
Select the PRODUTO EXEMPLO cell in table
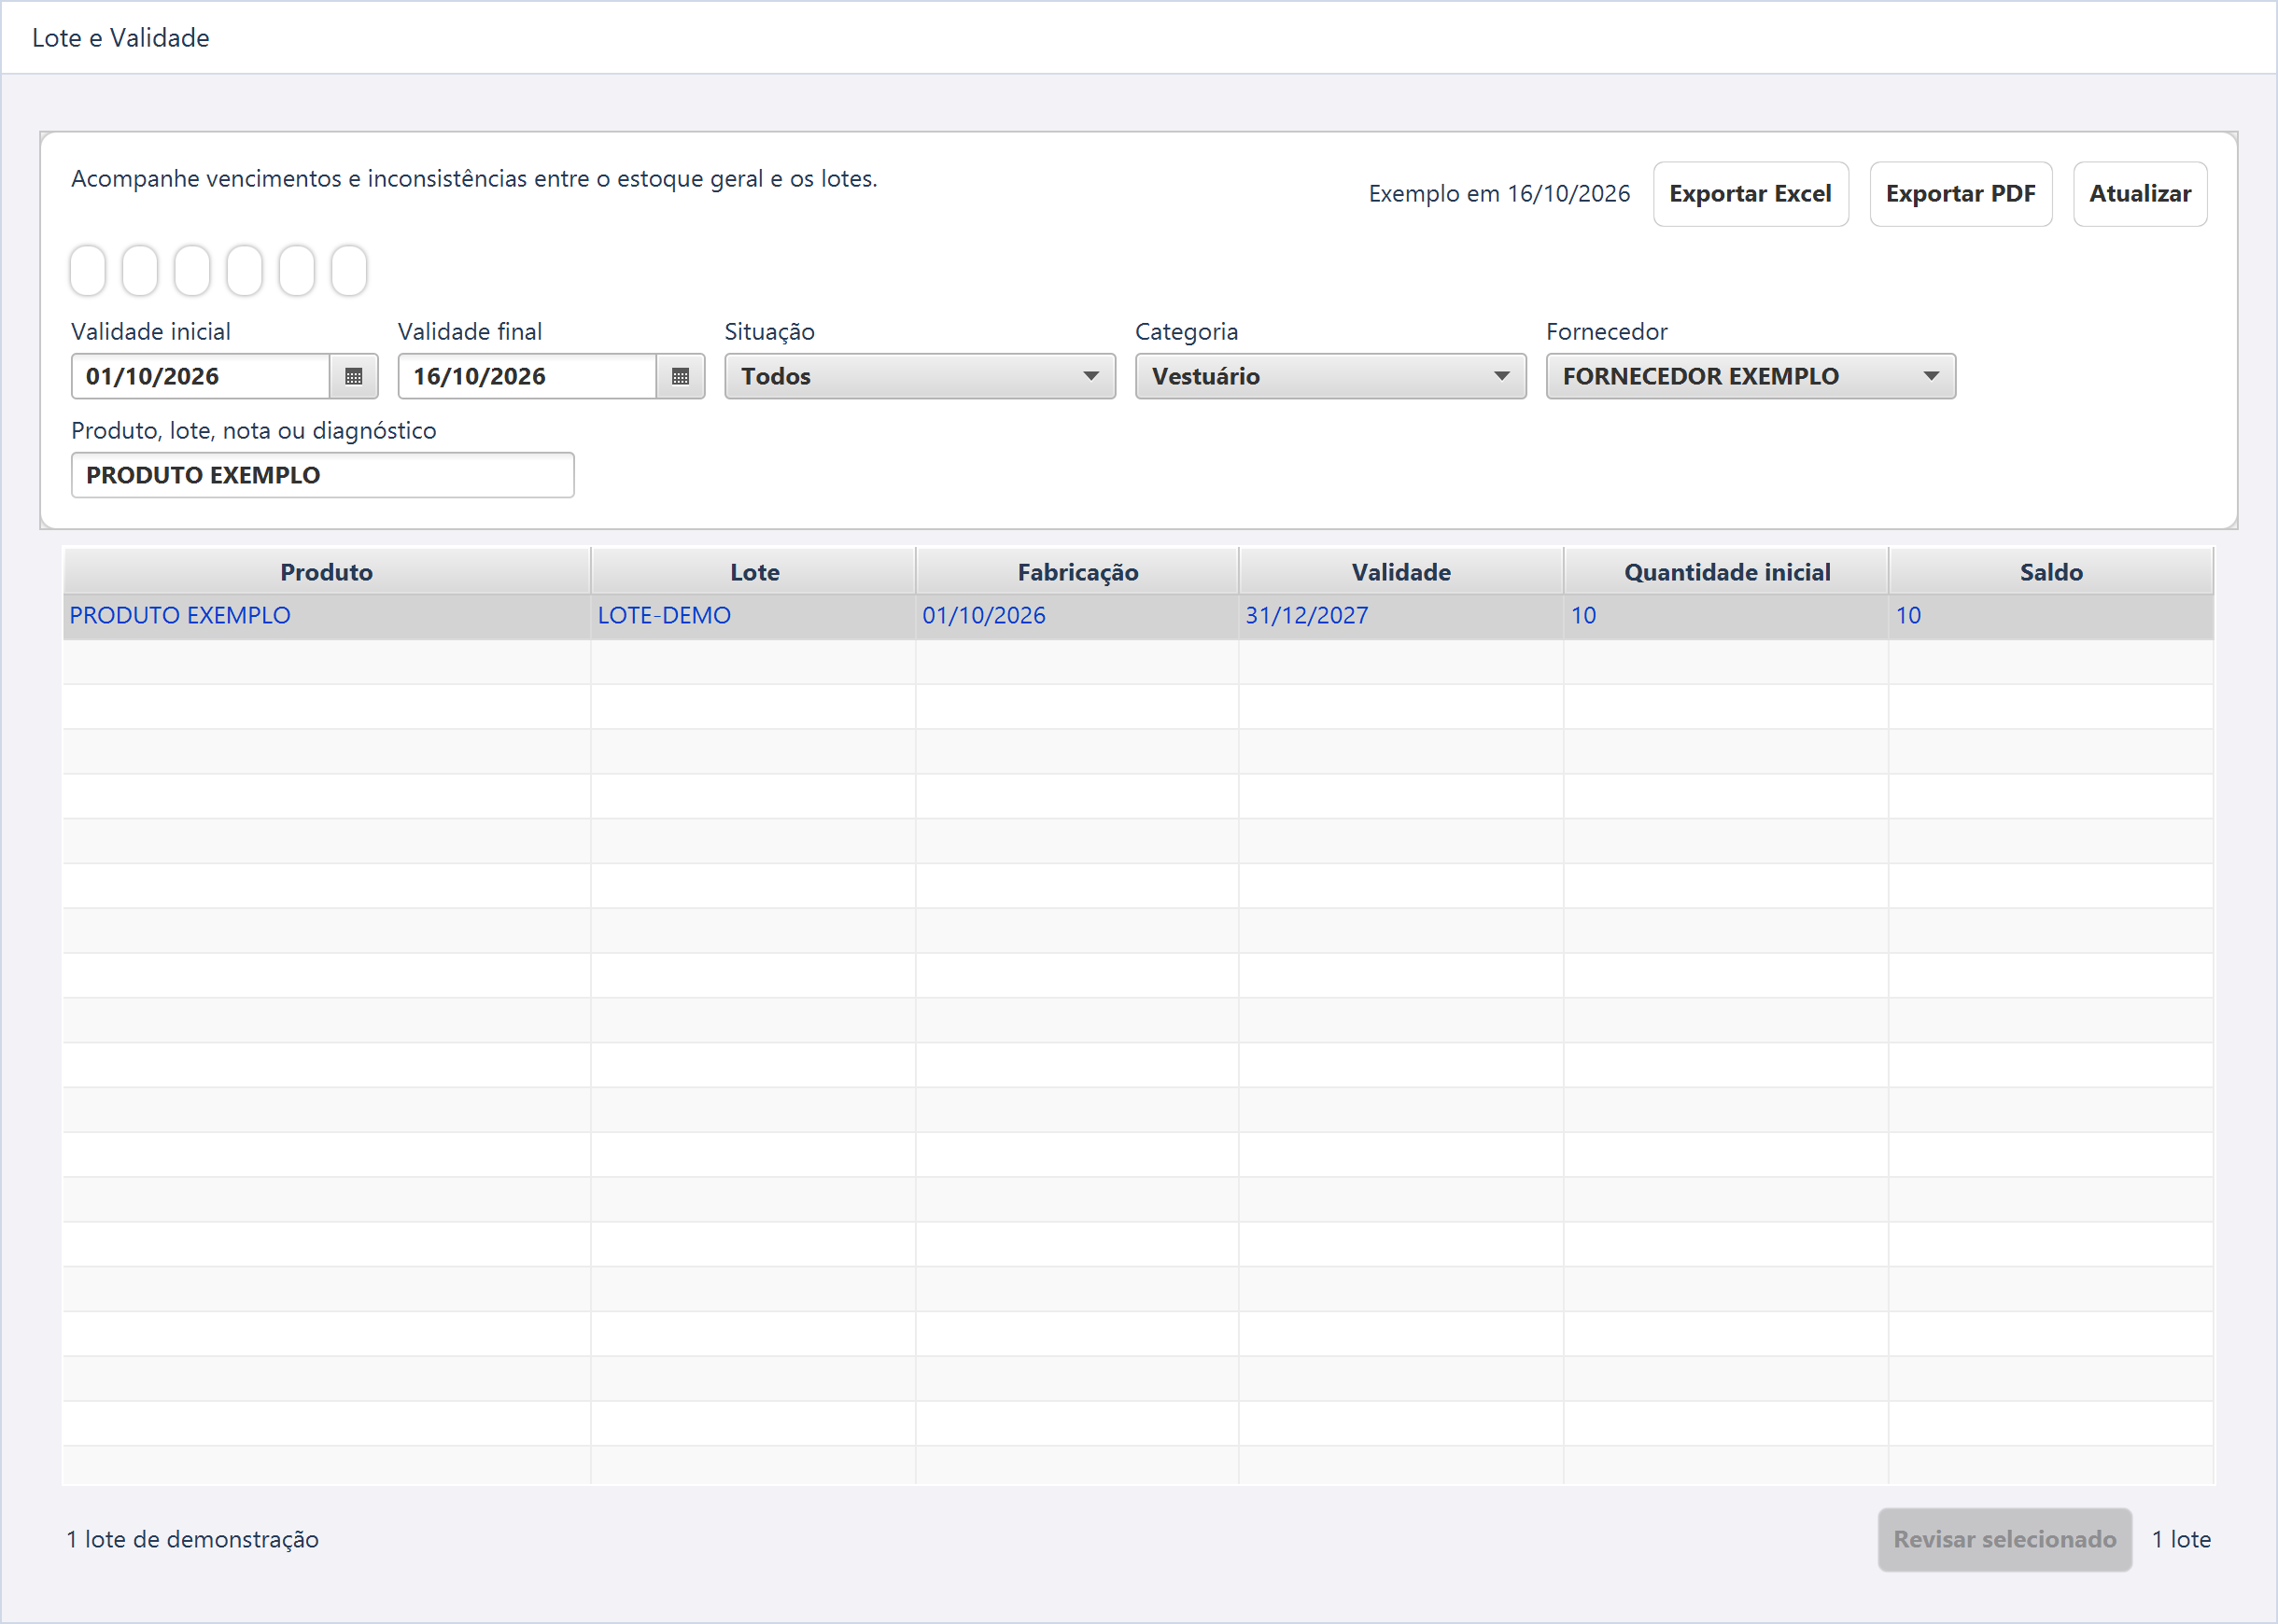326,616
